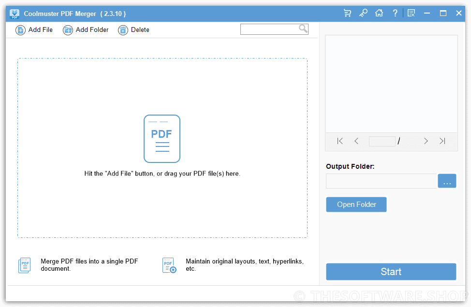Viewport: 471px width, 307px height.
Task: Open the shopping cart purchase icon
Action: [347, 13]
